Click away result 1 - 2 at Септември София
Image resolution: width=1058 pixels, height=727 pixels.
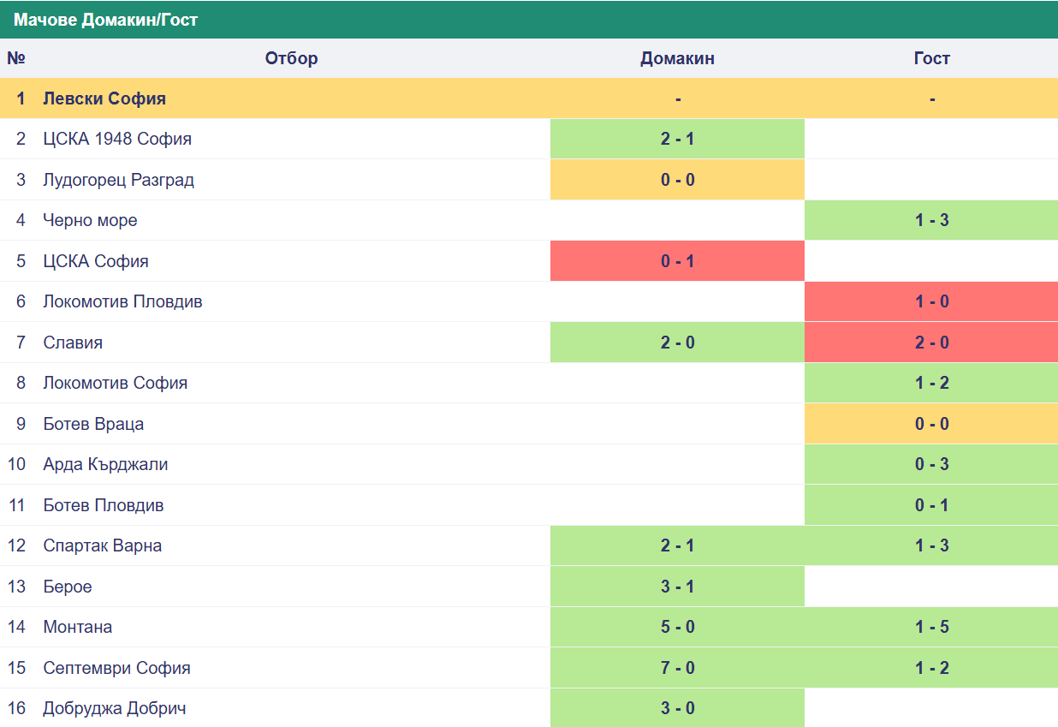point(931,668)
